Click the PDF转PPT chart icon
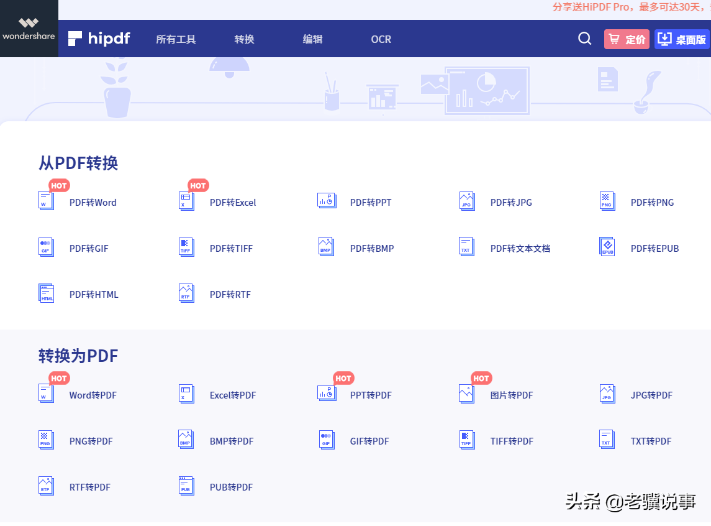 (x=327, y=201)
